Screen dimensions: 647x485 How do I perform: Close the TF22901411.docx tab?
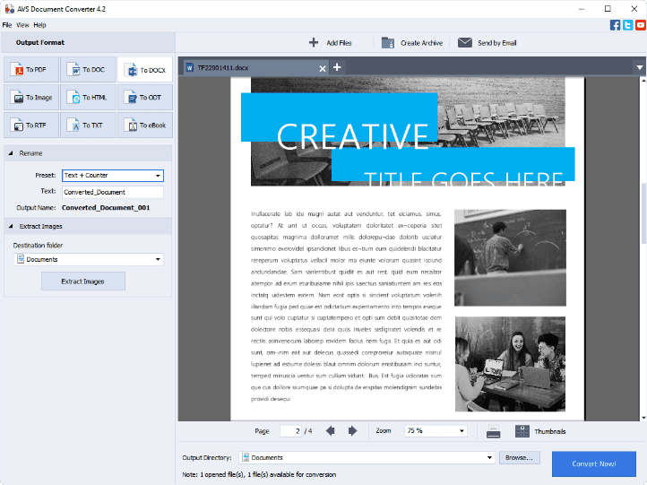coord(323,67)
